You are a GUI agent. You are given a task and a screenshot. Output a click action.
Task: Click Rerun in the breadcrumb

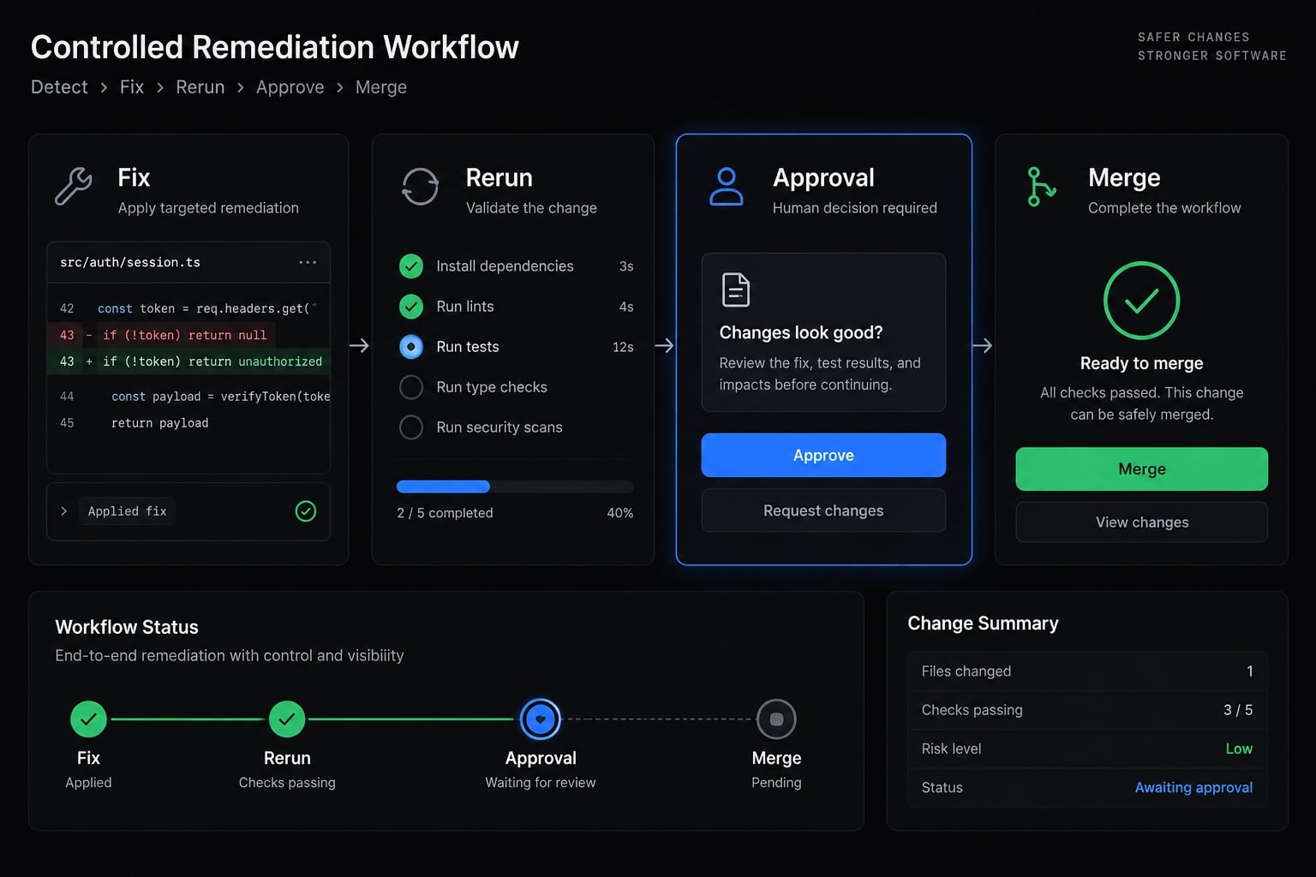(x=200, y=87)
